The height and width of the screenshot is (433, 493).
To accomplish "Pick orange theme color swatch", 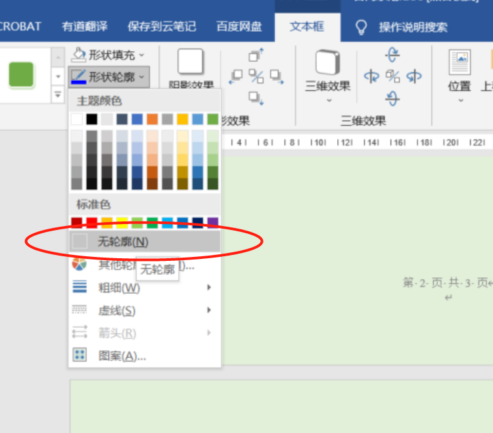I will 153,120.
